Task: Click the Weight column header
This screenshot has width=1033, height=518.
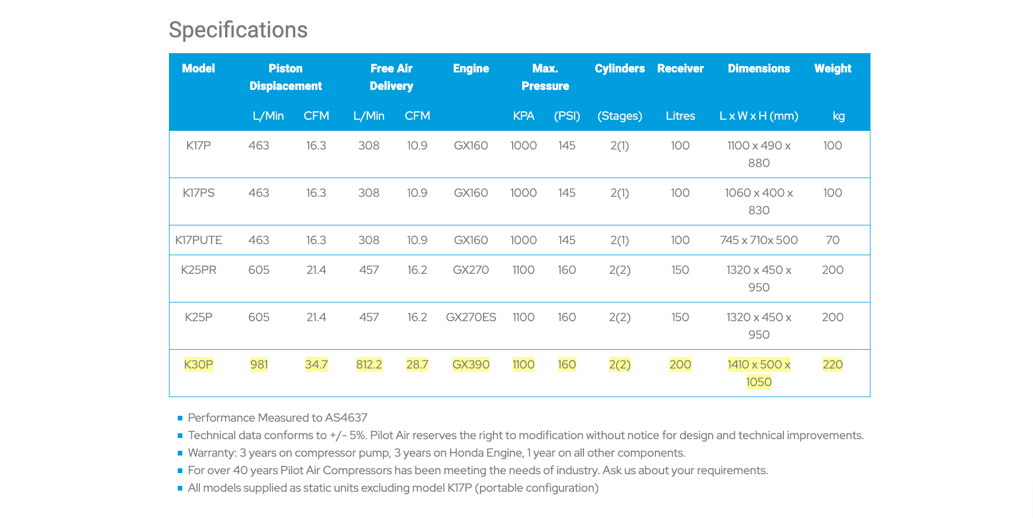Action: coord(832,68)
